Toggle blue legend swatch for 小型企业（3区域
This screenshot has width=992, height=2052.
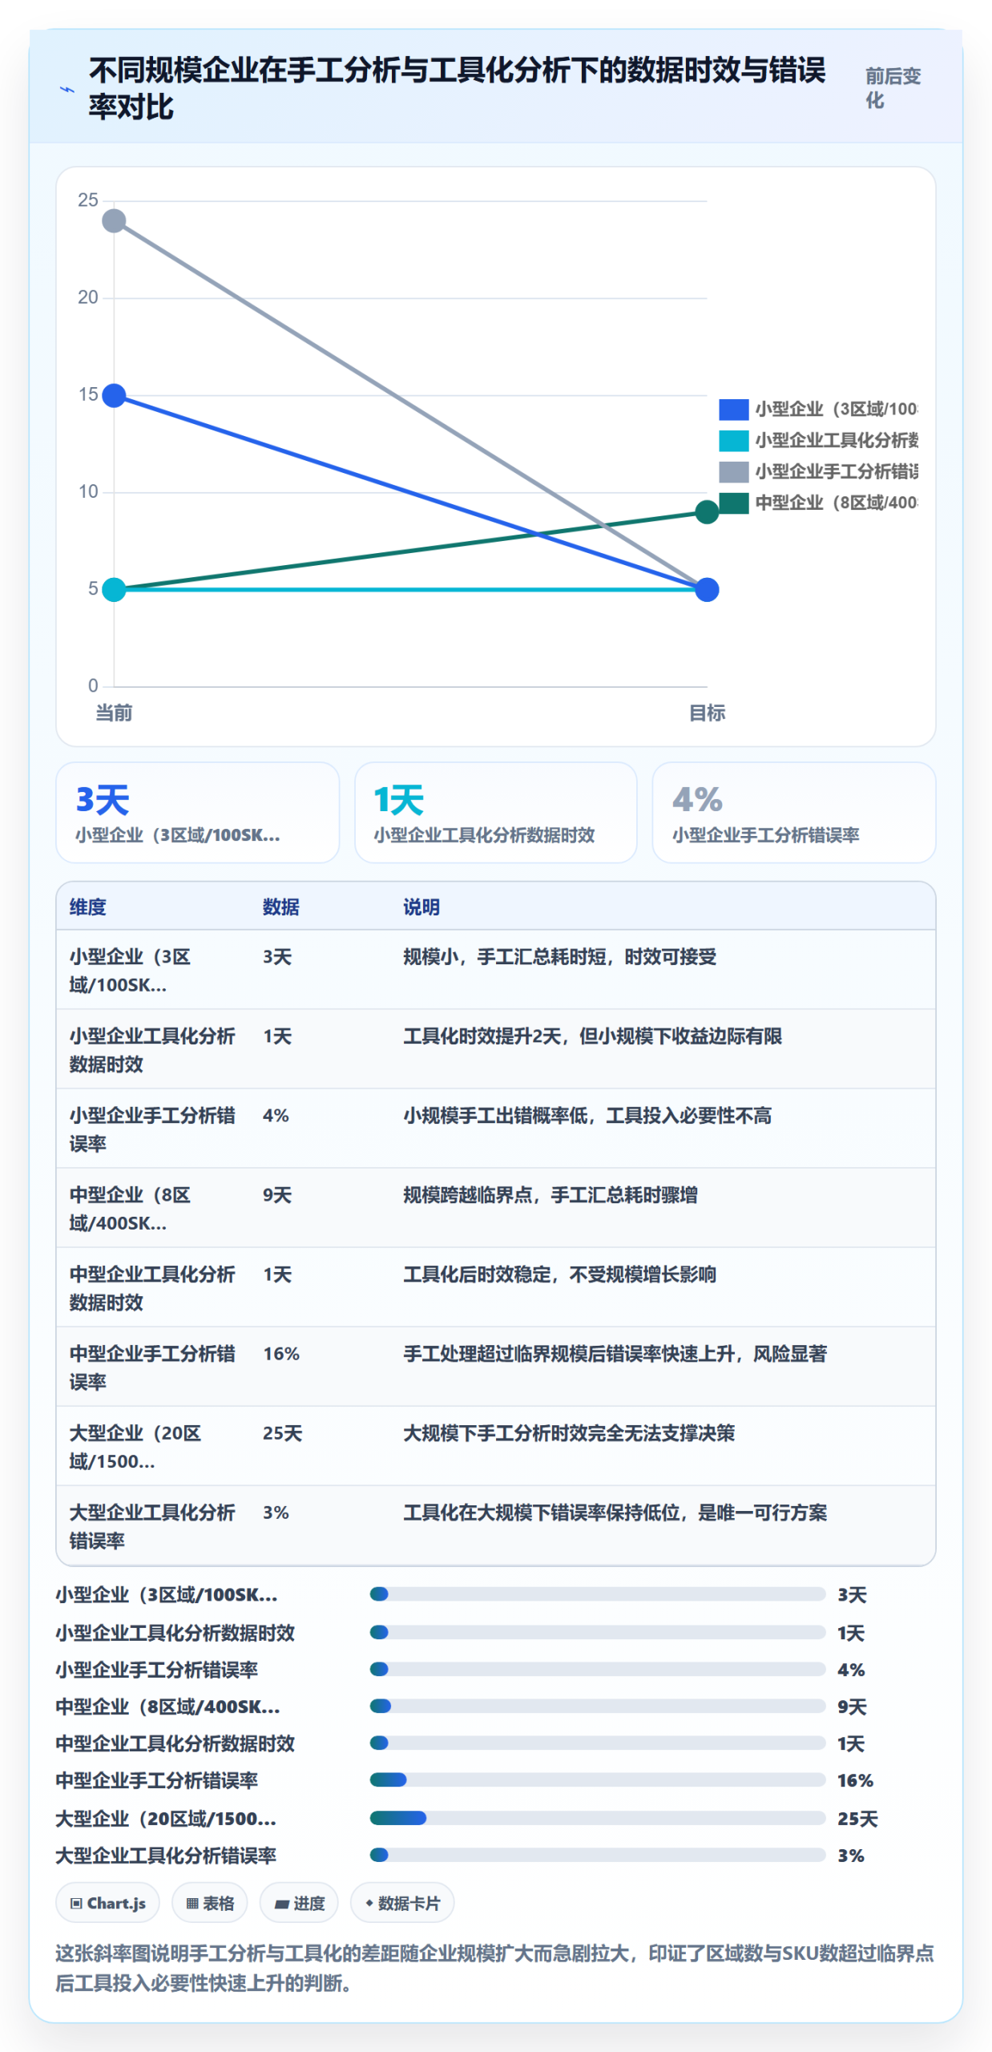[733, 410]
